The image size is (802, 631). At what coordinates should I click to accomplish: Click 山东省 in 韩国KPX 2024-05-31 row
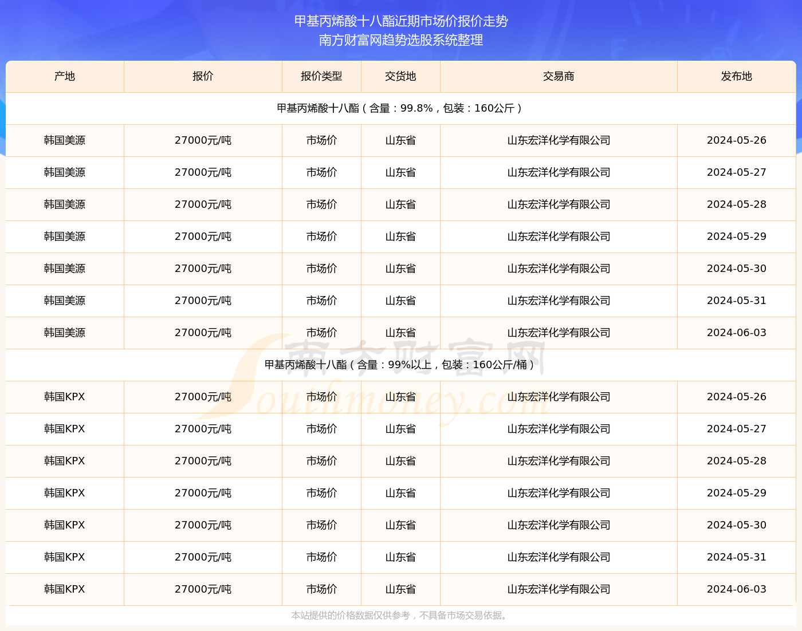(x=400, y=557)
